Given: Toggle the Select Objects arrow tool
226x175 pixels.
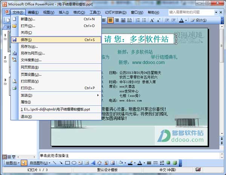Looking at the screenshot, I should pos(24,163).
